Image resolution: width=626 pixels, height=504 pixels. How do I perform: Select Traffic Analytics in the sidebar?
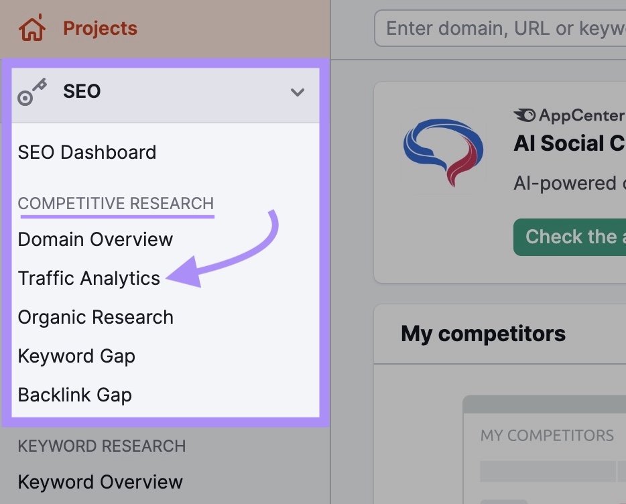pyautogui.click(x=89, y=278)
